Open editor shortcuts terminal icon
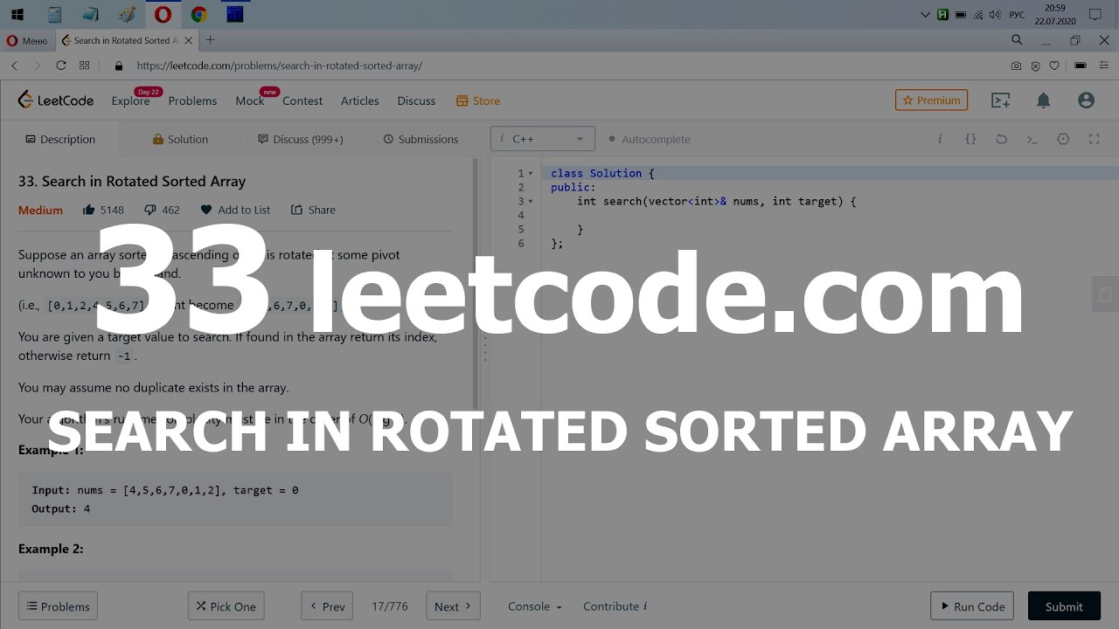Screen dimensions: 1119x629 tap(1032, 139)
